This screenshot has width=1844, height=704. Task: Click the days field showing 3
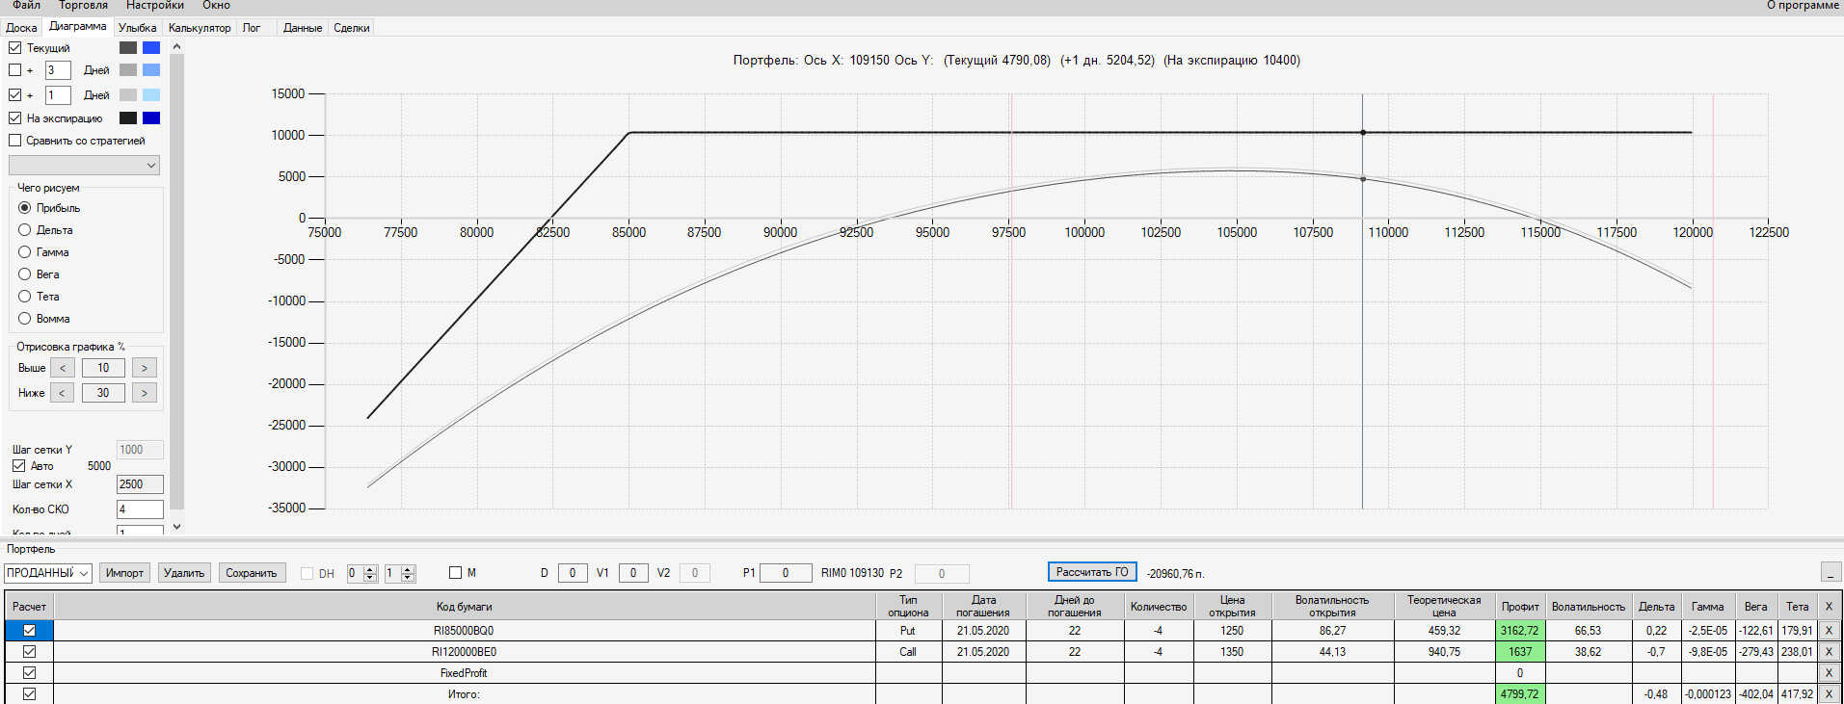[58, 70]
